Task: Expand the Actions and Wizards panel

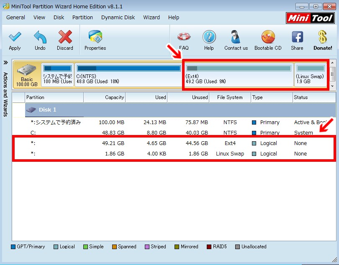Action: point(5,63)
